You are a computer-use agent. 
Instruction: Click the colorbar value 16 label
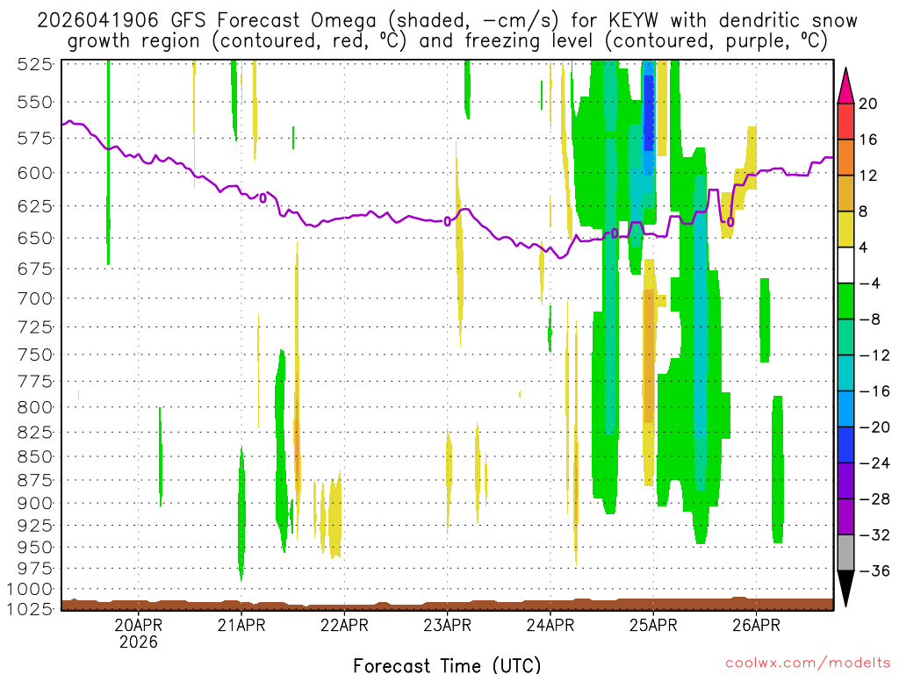click(x=868, y=140)
